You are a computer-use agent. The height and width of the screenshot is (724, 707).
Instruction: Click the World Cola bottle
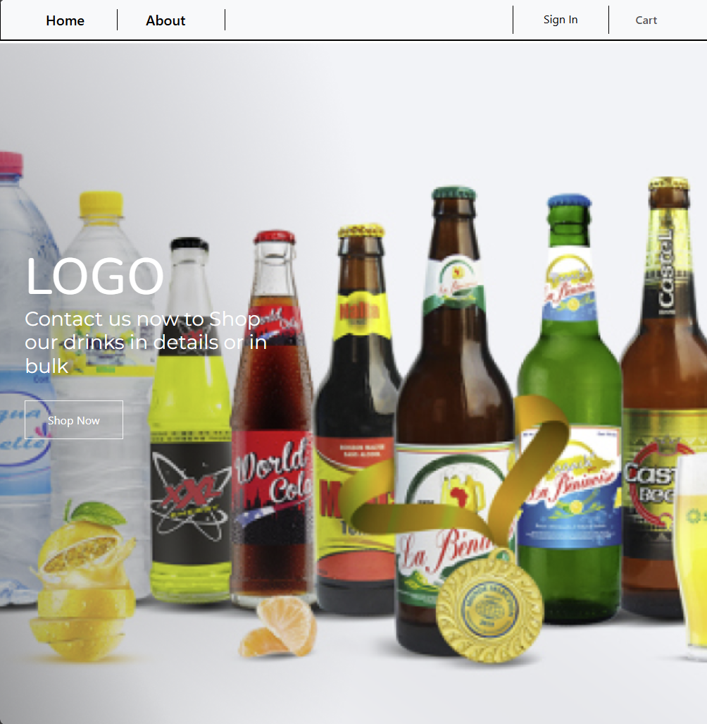pos(273,418)
